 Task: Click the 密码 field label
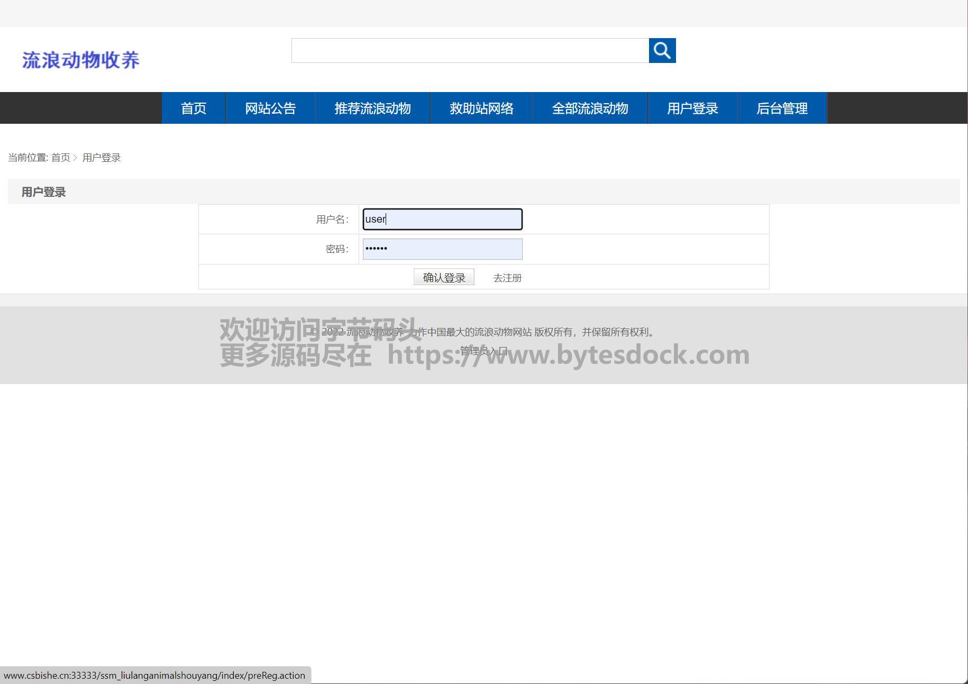point(337,249)
